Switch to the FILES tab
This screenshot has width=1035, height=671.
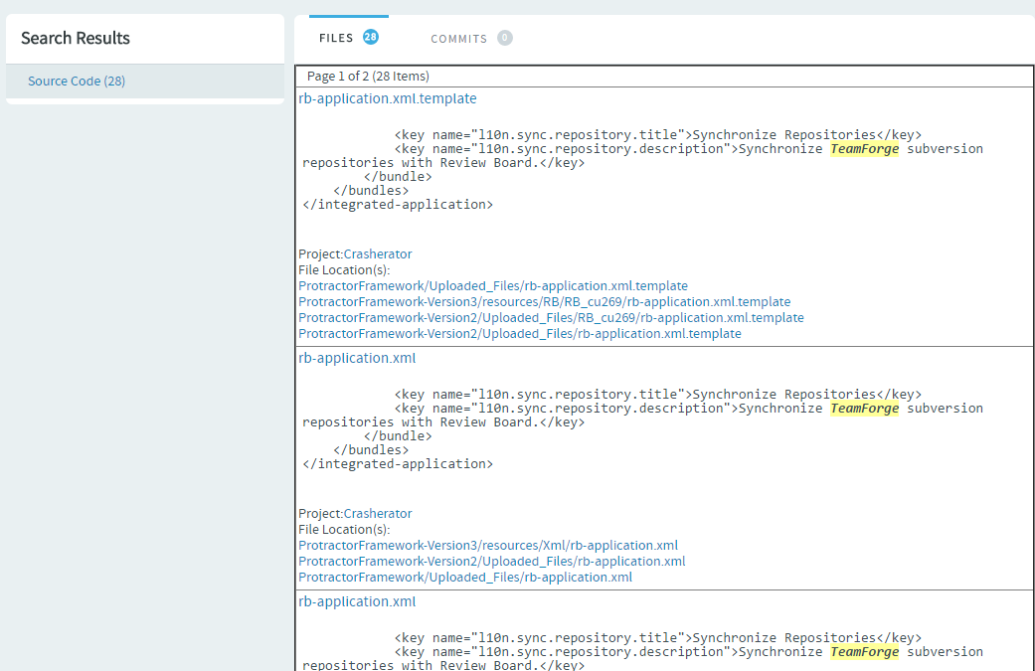349,38
